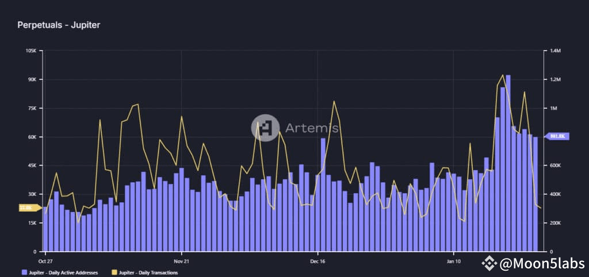Click the tallest purple bar in the chart
Image resolution: width=589 pixels, height=277 pixels.
tap(508, 163)
